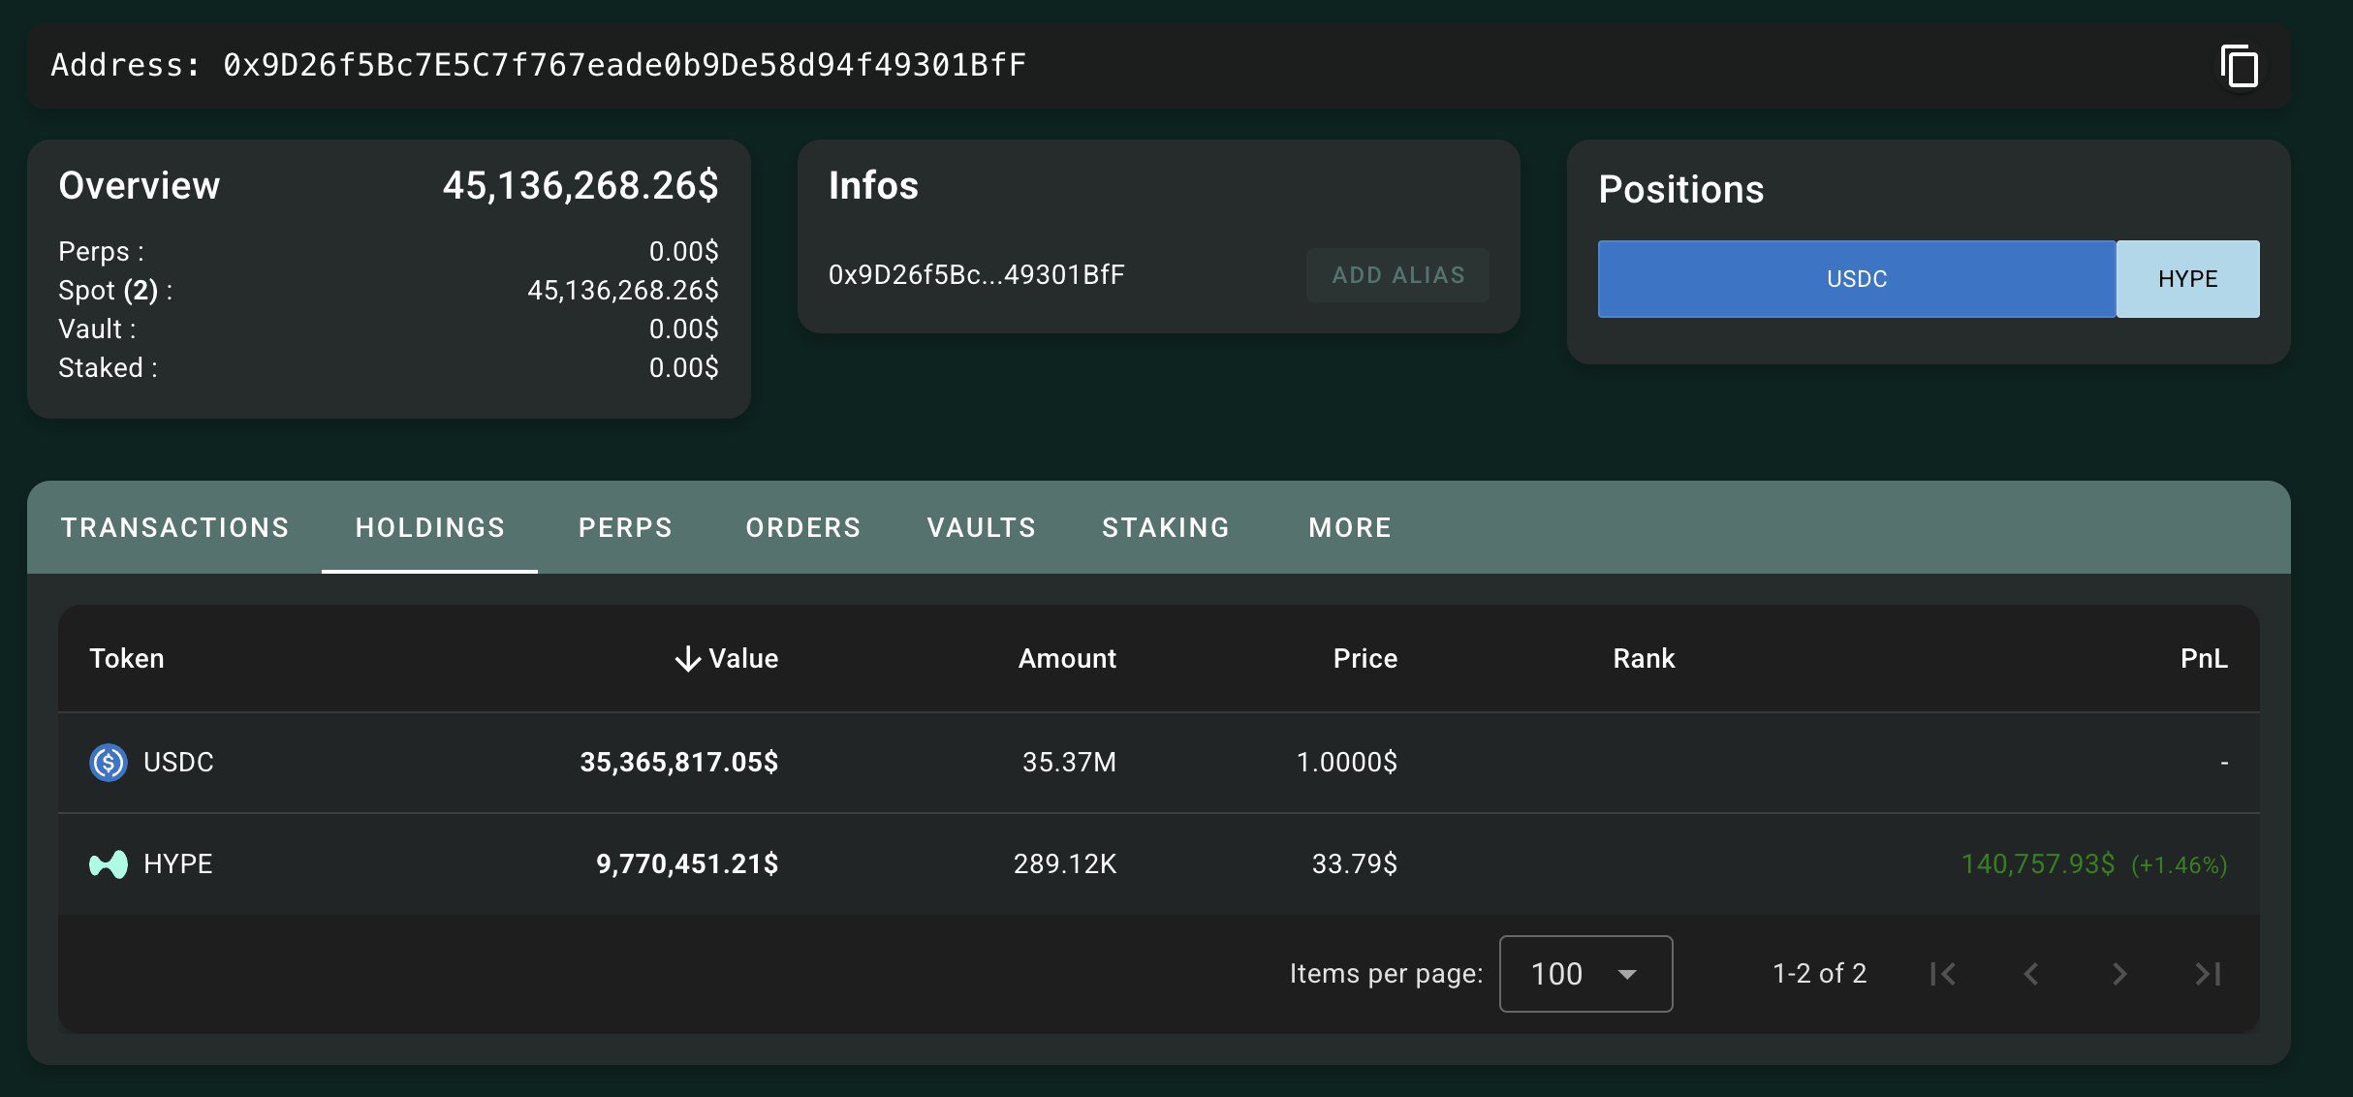Go to first page pagination icon
The width and height of the screenshot is (2353, 1097).
pyautogui.click(x=1942, y=974)
